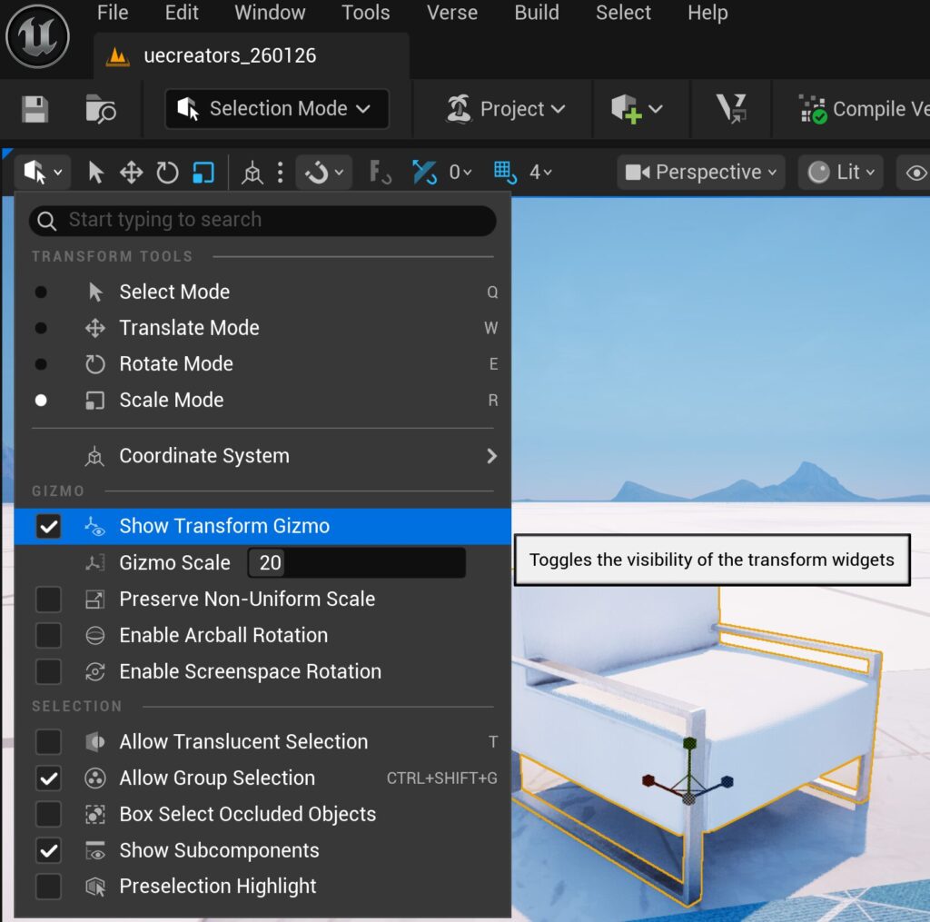This screenshot has height=922, width=930.
Task: Click the coordinate system icon in the toolbar
Action: tap(252, 173)
